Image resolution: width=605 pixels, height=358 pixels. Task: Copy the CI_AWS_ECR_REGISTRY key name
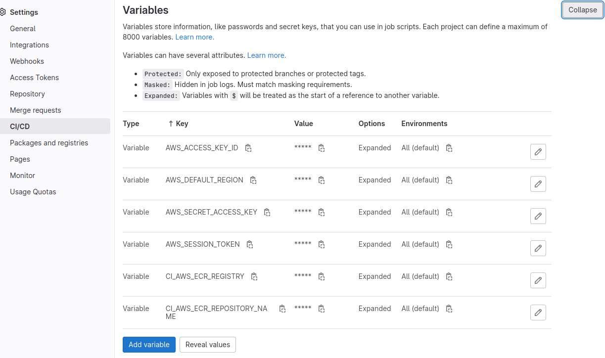click(x=254, y=276)
